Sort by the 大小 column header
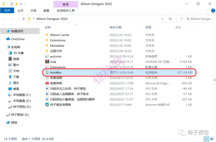Screen dimensions: 216x142 pos(178,27)
